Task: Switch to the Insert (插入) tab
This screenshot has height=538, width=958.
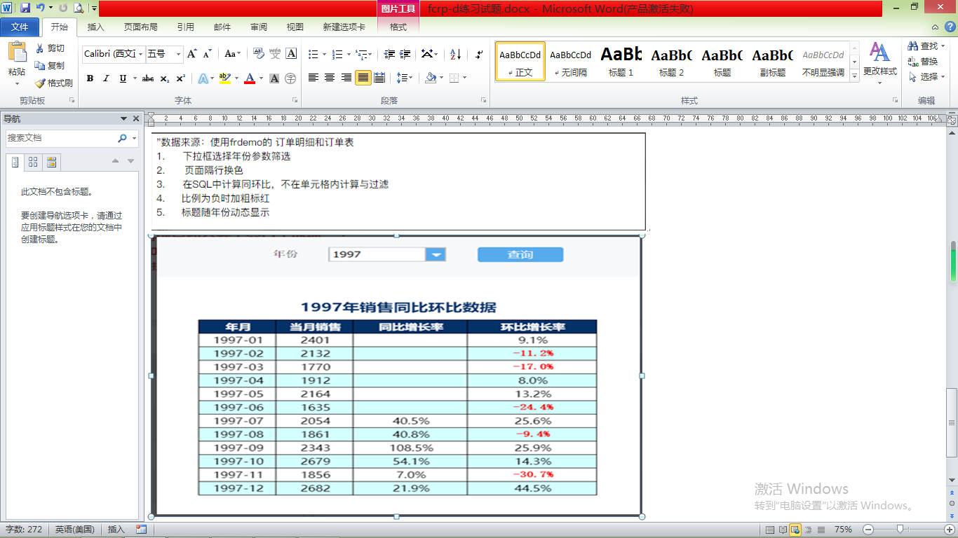Action: click(x=95, y=27)
